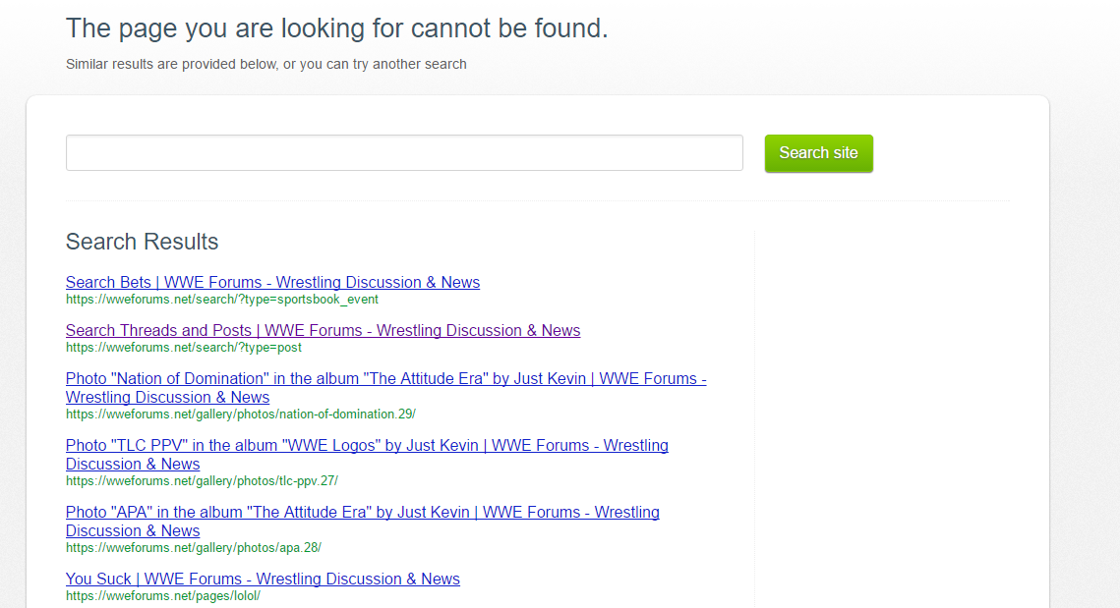Open the Nation of Domination photo link
This screenshot has width=1120, height=608.
[385, 388]
